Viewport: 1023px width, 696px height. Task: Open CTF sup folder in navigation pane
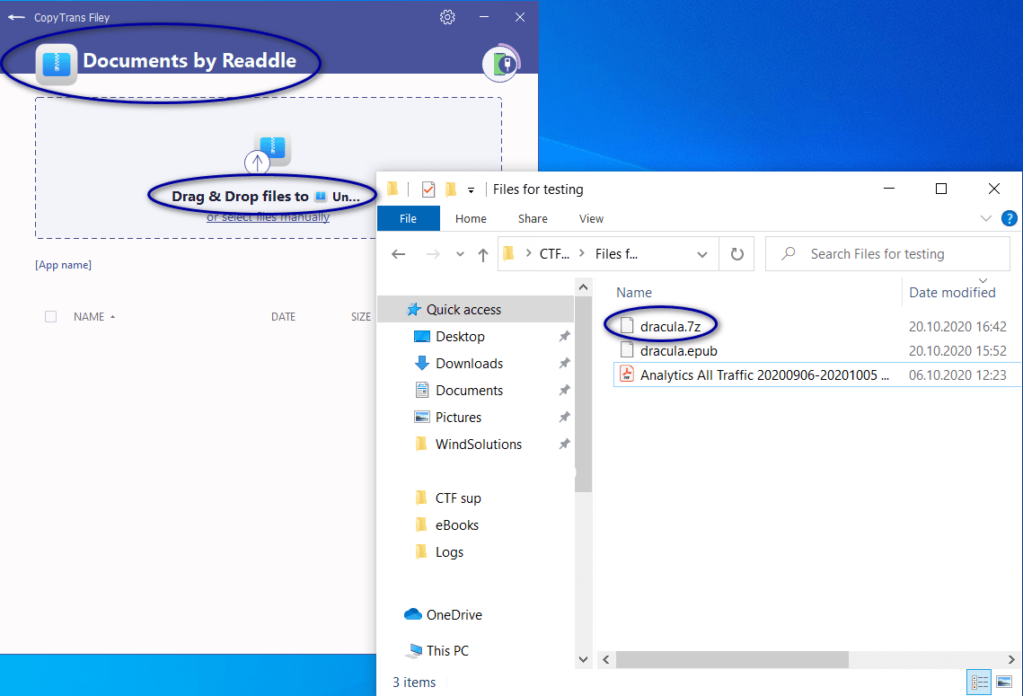pos(458,498)
